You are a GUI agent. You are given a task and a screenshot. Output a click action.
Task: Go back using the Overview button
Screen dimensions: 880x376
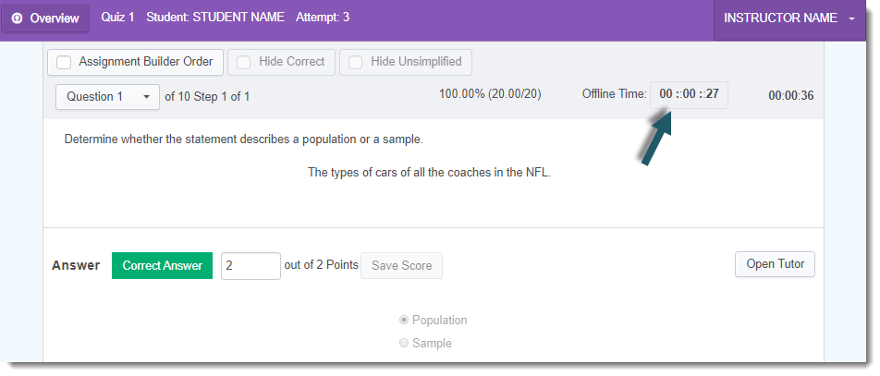coord(45,18)
